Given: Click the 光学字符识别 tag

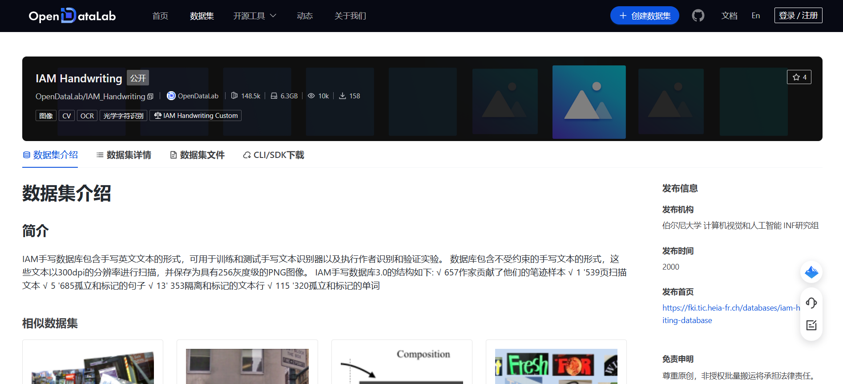Looking at the screenshot, I should click(x=123, y=116).
